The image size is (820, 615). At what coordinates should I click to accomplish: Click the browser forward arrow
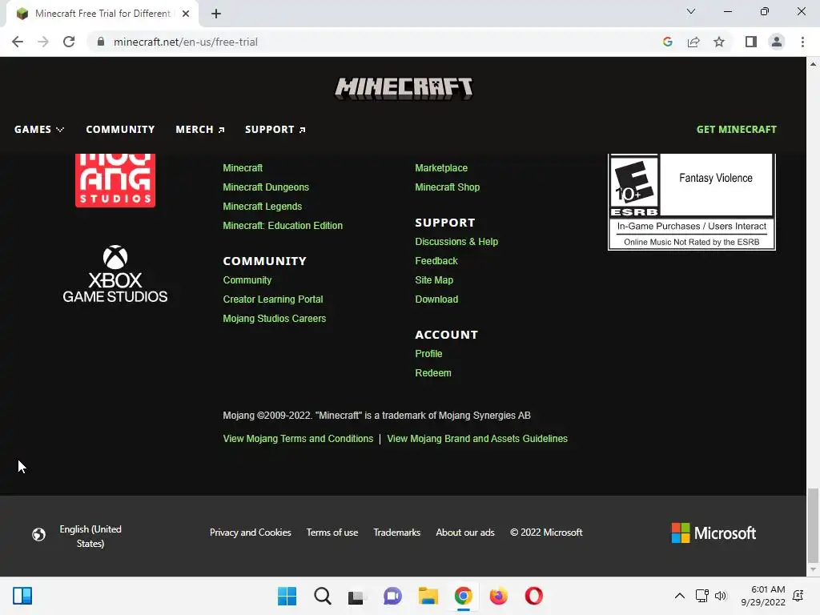point(43,42)
